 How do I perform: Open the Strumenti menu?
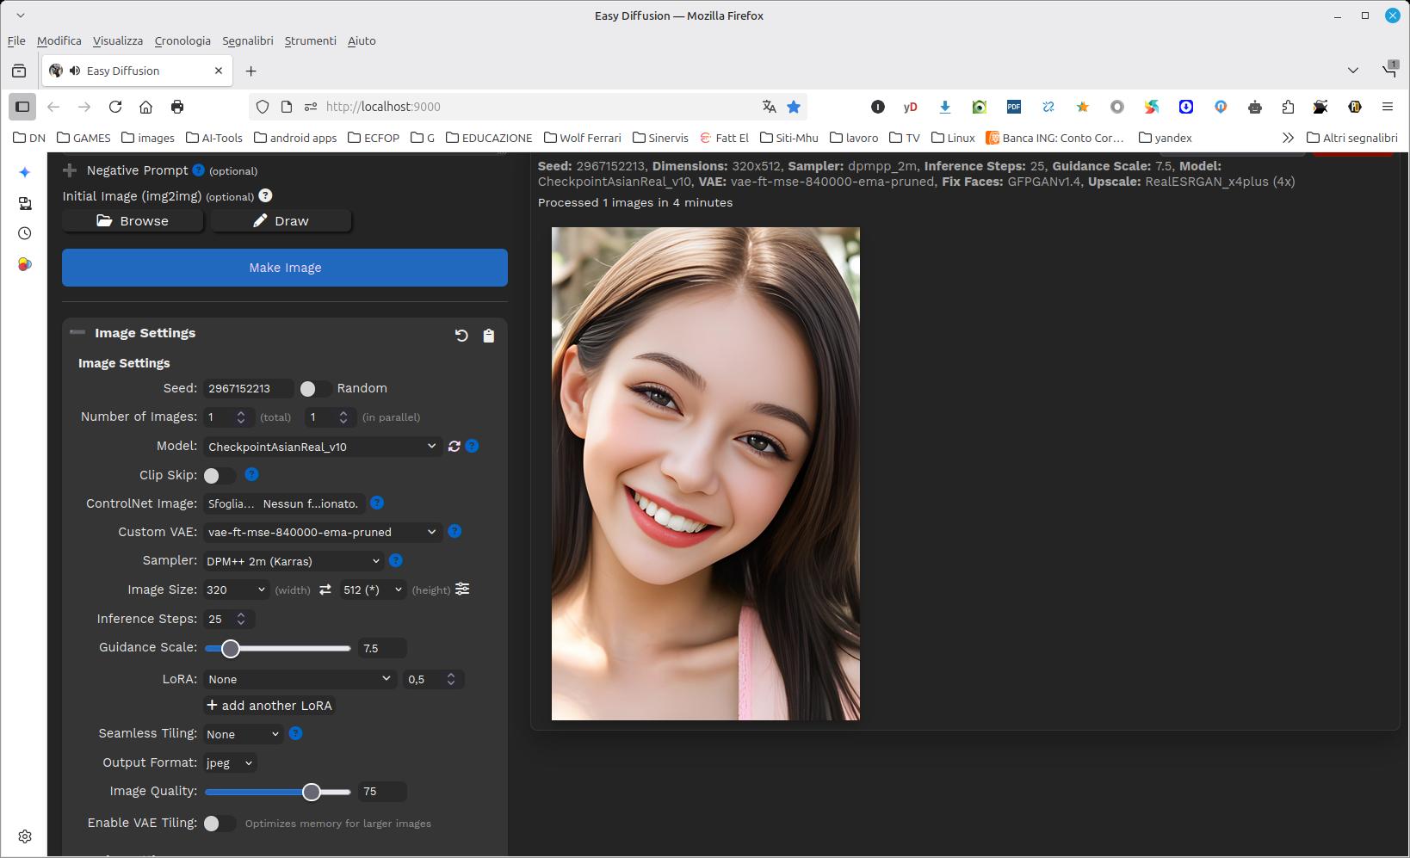point(311,40)
